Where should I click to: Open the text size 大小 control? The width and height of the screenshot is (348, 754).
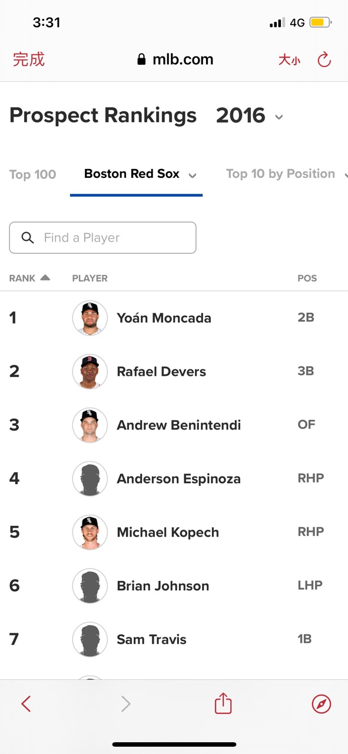pos(289,60)
